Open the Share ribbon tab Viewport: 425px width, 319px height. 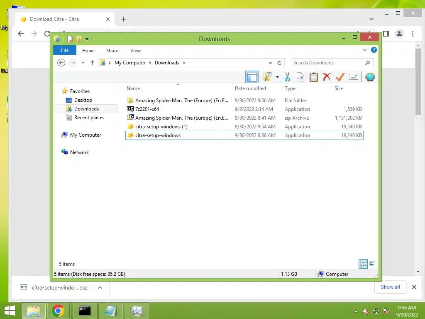(x=112, y=51)
